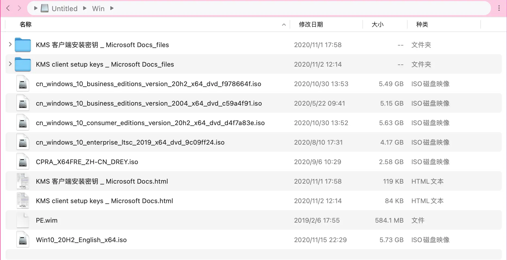The height and width of the screenshot is (260, 507).
Task: Click the ISO icon of the business_editions_20h2 image
Action: tap(23, 83)
